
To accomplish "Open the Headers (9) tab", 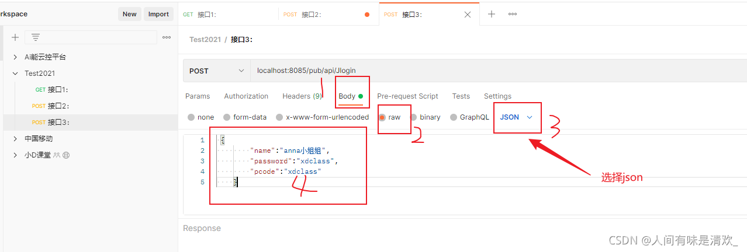I will point(302,96).
